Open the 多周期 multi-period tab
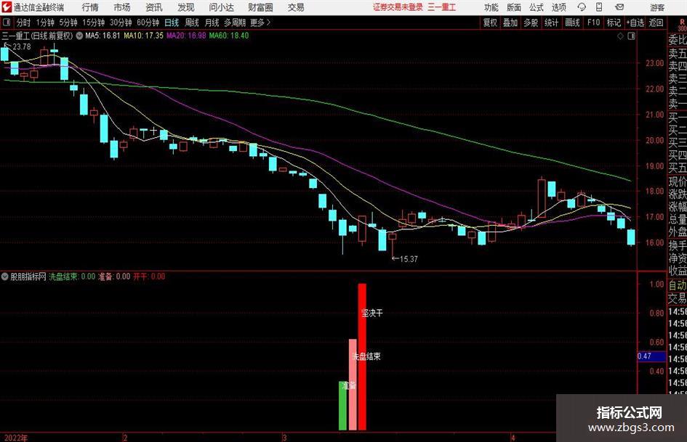This screenshot has height=442, width=687. point(235,22)
